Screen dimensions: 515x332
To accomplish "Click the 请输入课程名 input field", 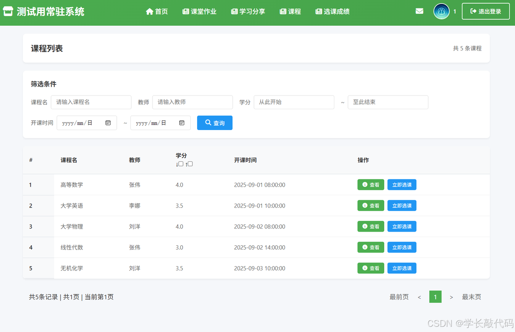I will (x=91, y=102).
